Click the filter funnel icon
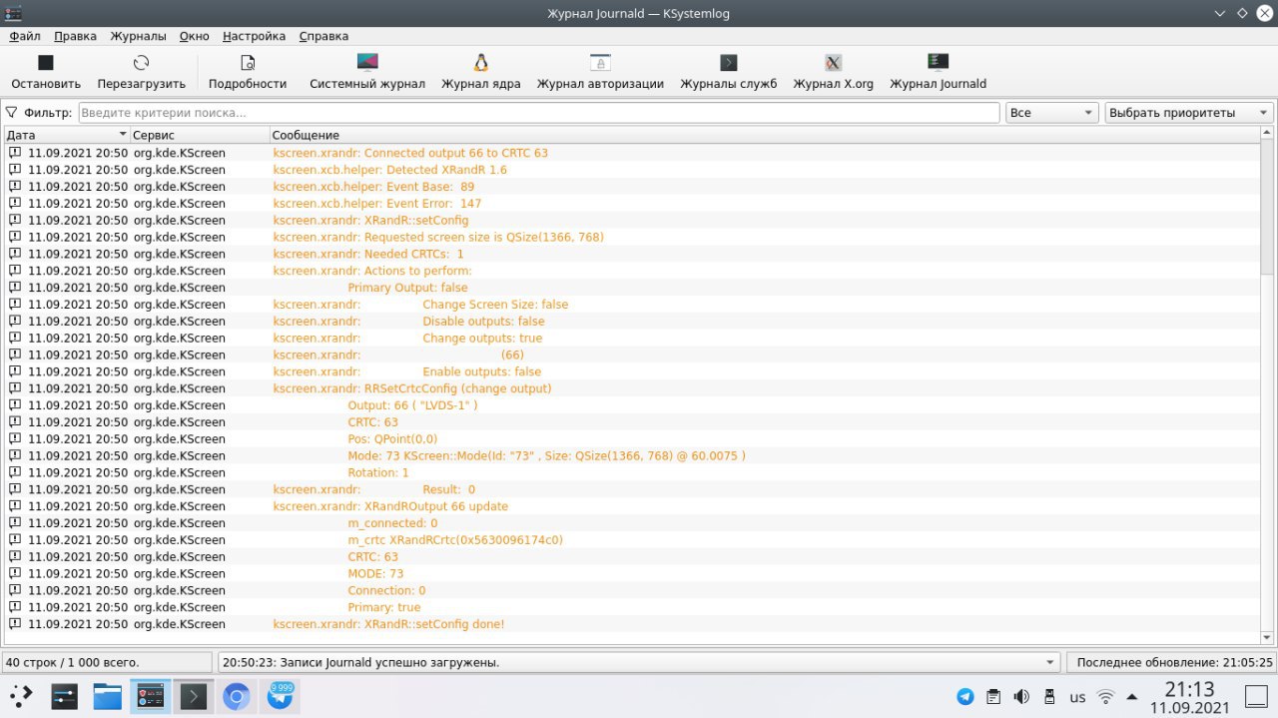The height and width of the screenshot is (718, 1278). click(12, 113)
